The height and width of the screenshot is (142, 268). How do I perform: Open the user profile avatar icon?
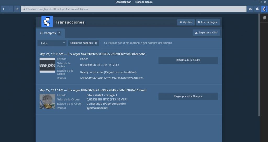pos(264,9)
